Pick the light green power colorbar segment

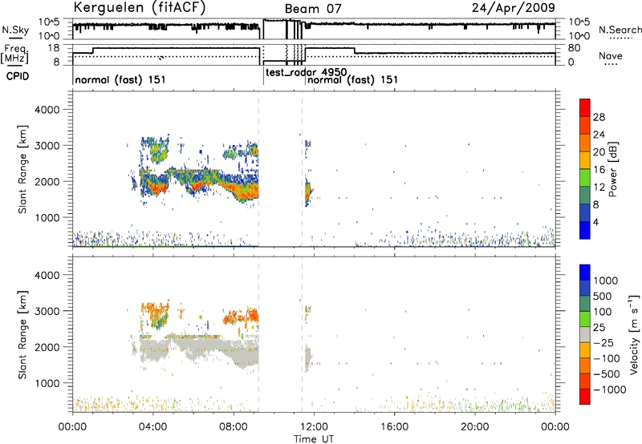(x=585, y=177)
